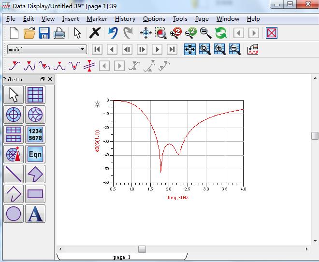Select the circle drawing tool
The height and width of the screenshot is (262, 319).
click(14, 214)
